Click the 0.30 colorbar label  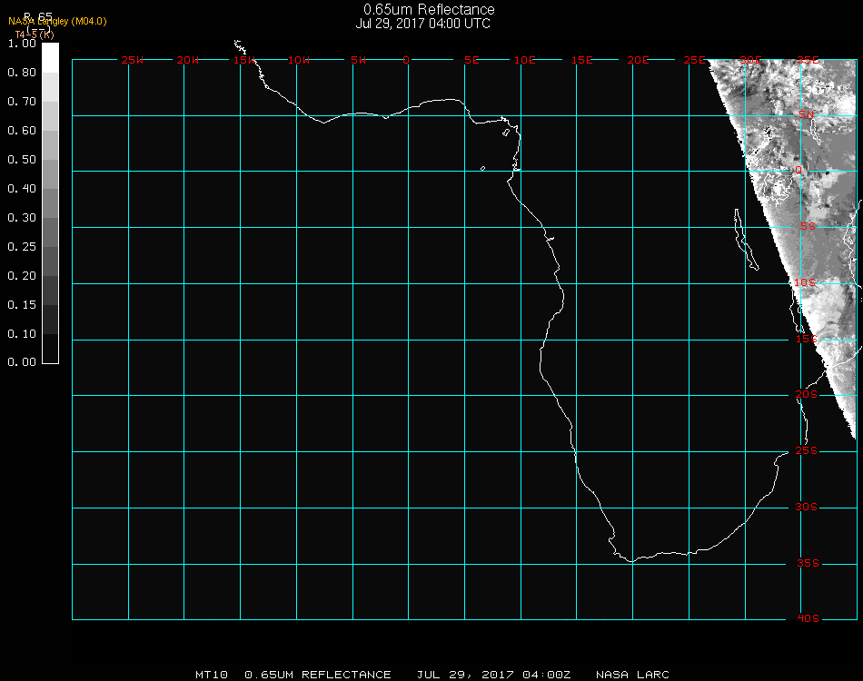point(22,218)
